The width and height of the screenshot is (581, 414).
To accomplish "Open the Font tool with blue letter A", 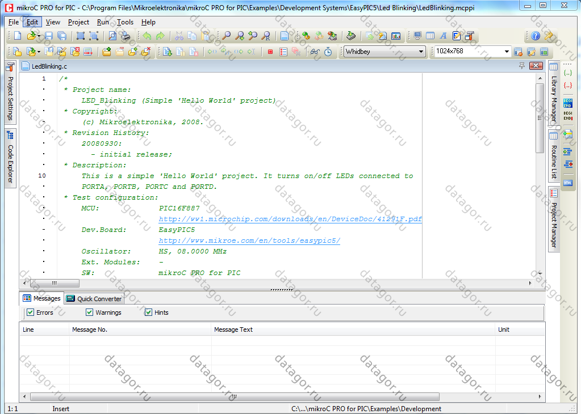I will (443, 36).
